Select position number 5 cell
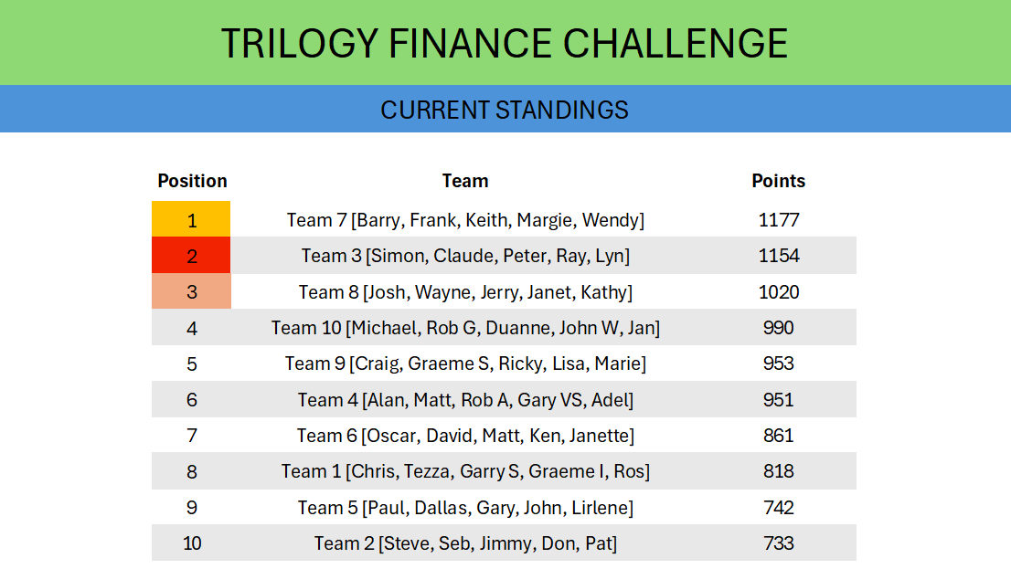 (192, 364)
